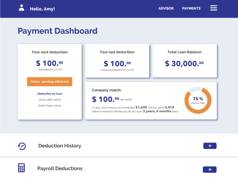Expand the Deduction History section
The height and width of the screenshot is (179, 238).
[x=210, y=146]
